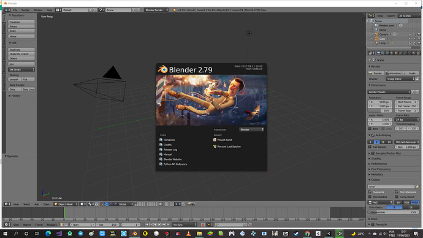This screenshot has height=238, width=423.
Task: Click the output folder browse icon
Action: [417, 186]
